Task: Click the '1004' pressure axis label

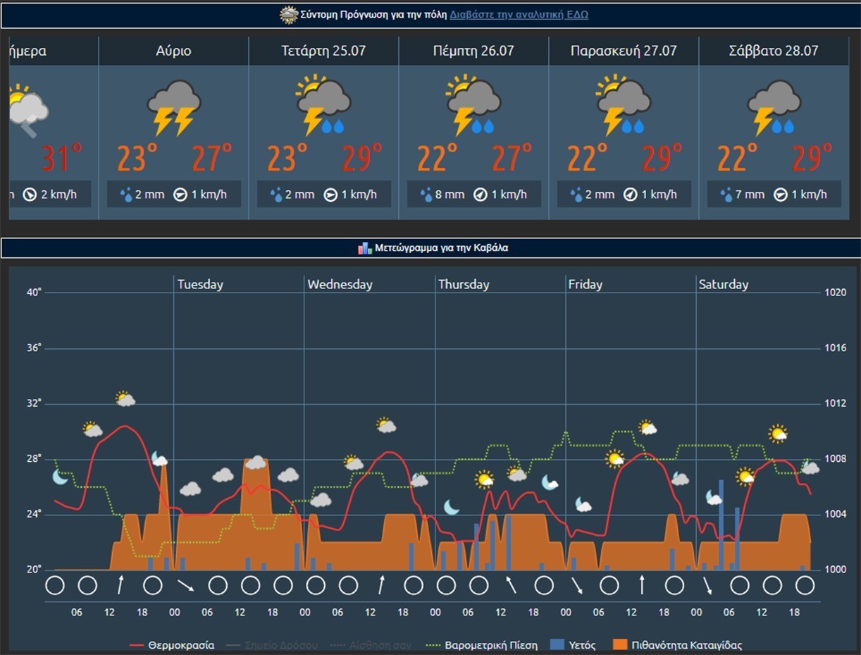Action: point(835,514)
